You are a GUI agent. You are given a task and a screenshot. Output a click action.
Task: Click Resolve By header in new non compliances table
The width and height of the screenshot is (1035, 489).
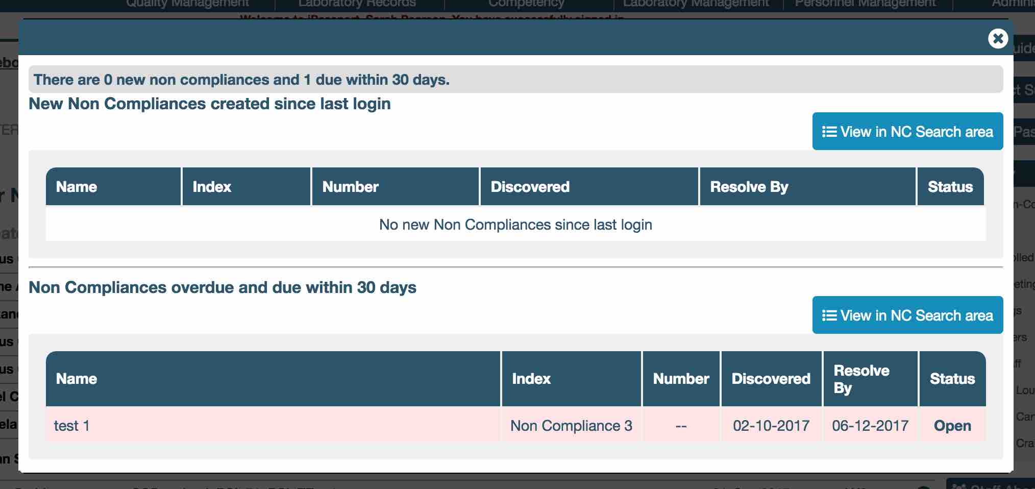(x=808, y=186)
